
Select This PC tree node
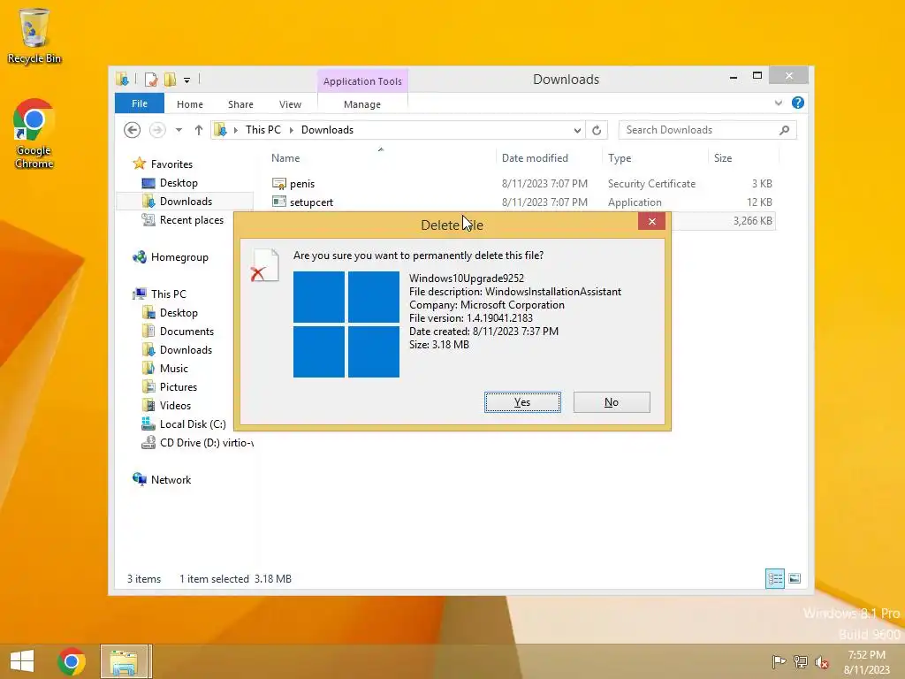(x=169, y=294)
